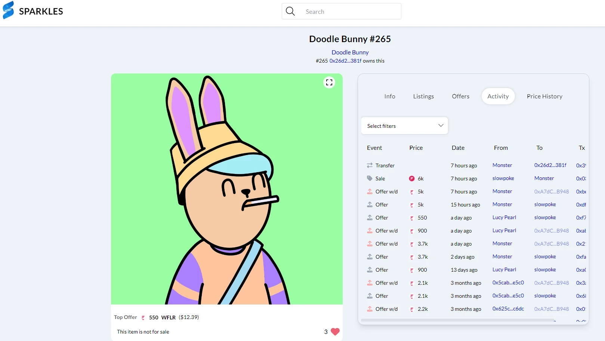Open transaction link in Transfer row

581,165
